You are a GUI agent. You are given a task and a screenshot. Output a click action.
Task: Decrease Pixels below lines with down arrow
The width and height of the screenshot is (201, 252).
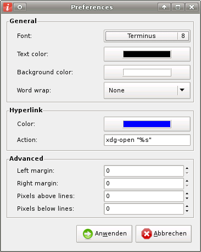point(187,211)
